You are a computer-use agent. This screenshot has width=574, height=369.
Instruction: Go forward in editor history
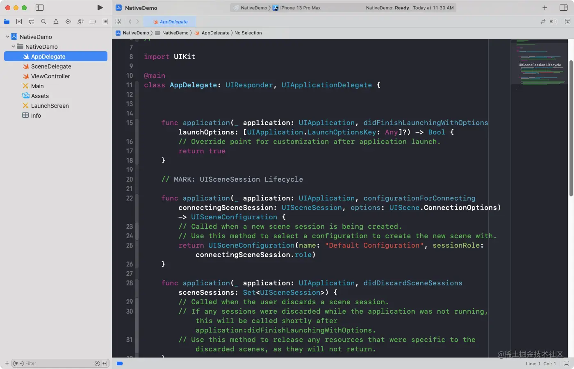pyautogui.click(x=138, y=21)
